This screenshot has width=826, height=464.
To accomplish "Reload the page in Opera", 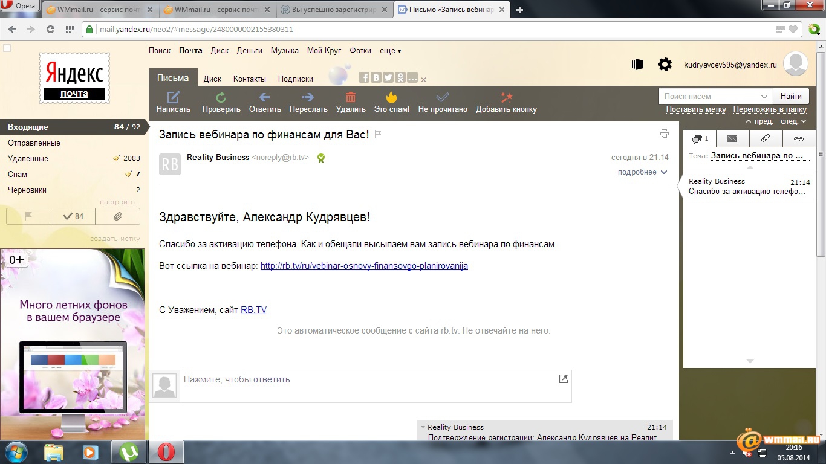I will tap(50, 29).
